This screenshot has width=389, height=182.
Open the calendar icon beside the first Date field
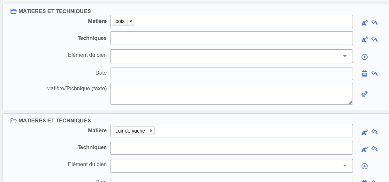tap(364, 74)
